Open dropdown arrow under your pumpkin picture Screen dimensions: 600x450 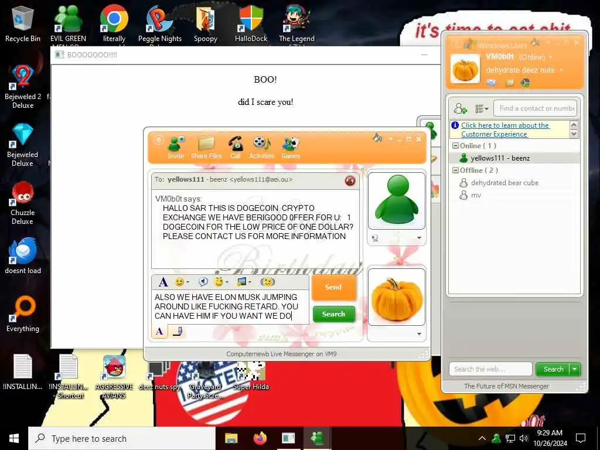(x=419, y=334)
